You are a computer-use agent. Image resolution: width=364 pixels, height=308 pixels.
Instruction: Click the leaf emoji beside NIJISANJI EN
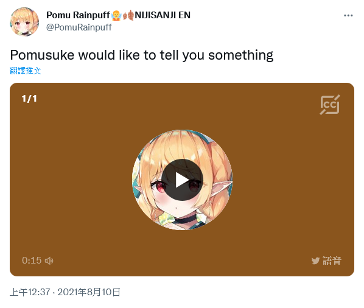pos(128,15)
